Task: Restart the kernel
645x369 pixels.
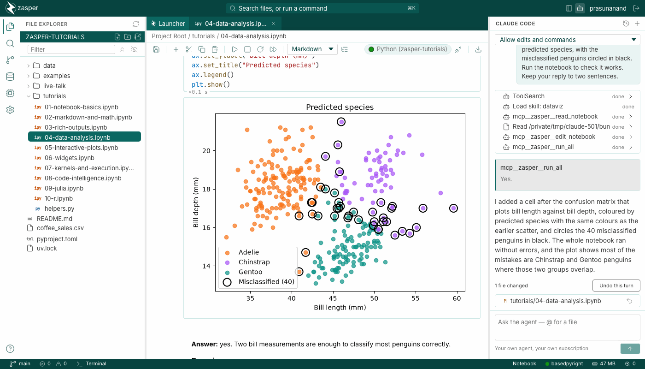Action: click(260, 49)
